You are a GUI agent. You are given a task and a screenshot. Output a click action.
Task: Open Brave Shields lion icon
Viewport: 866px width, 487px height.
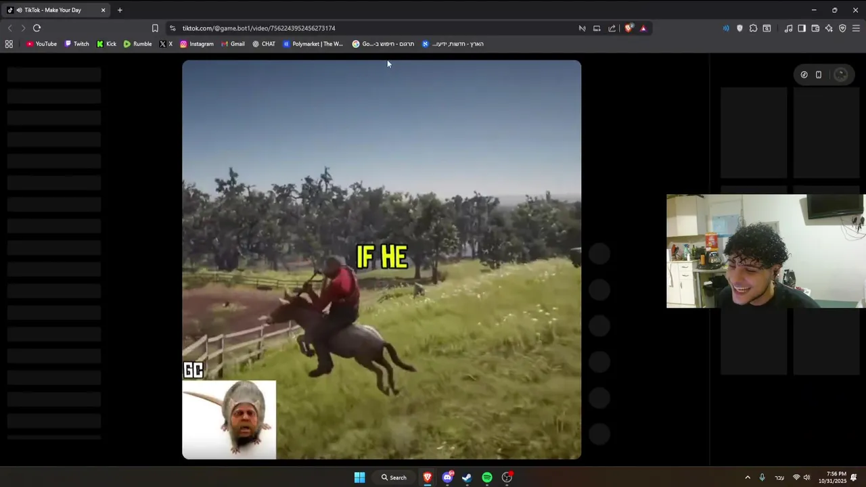[629, 28]
